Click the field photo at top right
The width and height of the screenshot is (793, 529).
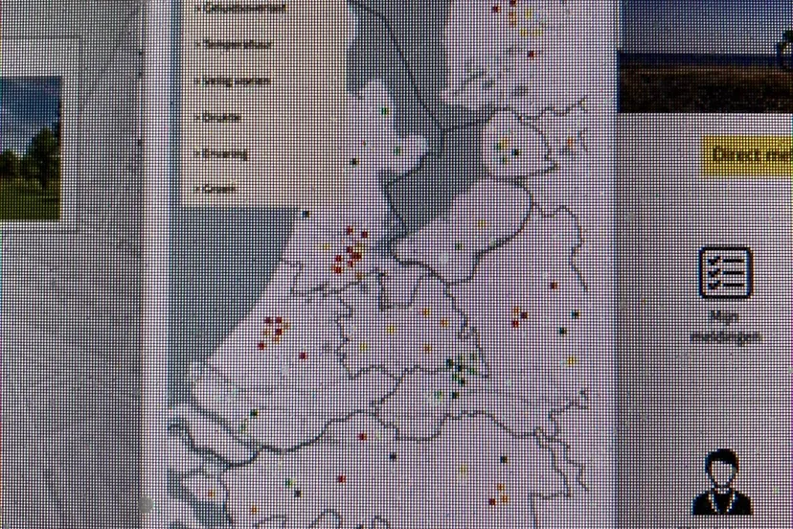click(x=706, y=56)
